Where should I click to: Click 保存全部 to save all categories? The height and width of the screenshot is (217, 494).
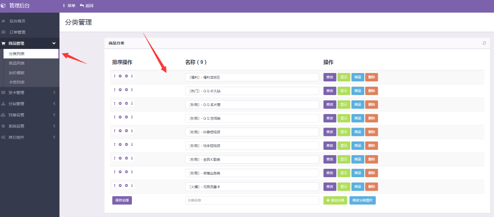(122, 200)
